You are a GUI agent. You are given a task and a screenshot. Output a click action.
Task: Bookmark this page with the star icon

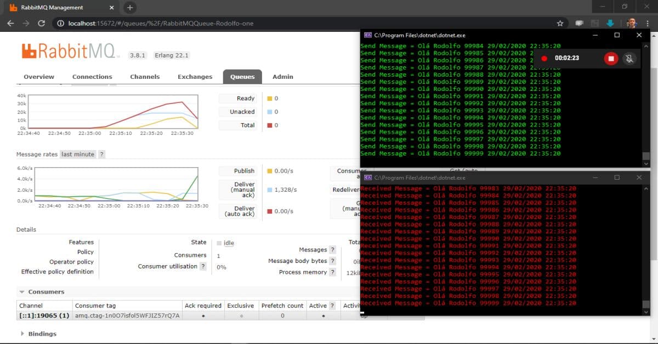click(560, 24)
